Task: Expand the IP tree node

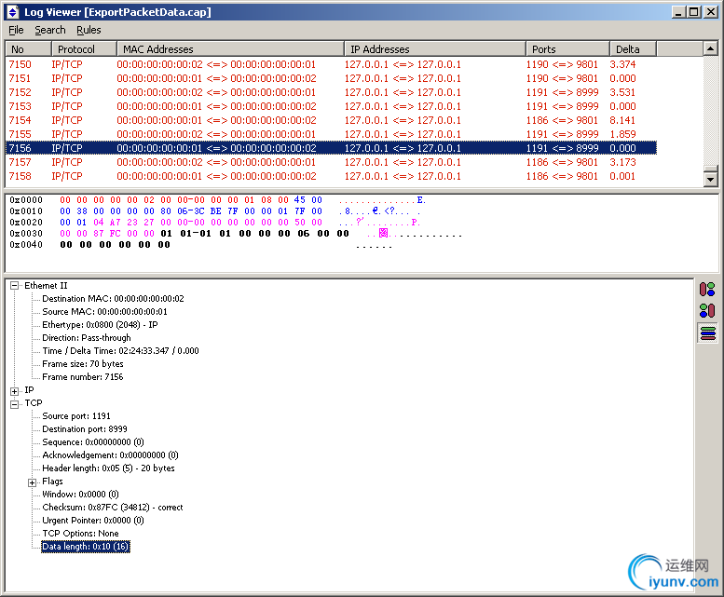Action: click(x=14, y=391)
